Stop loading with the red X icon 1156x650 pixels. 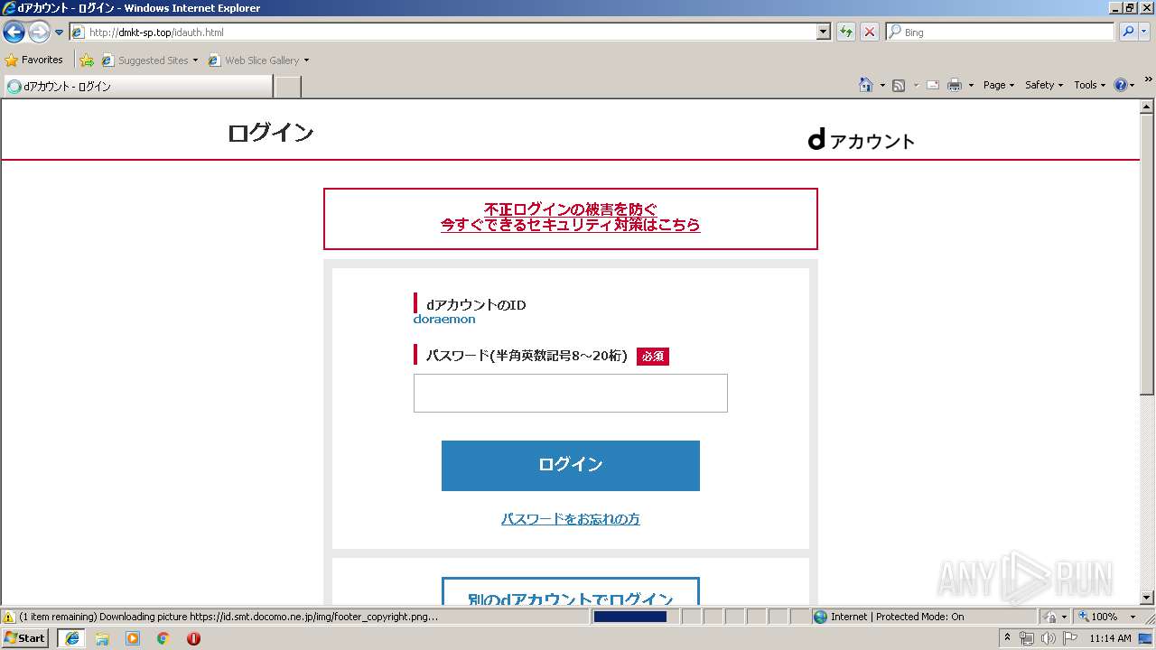click(x=869, y=32)
